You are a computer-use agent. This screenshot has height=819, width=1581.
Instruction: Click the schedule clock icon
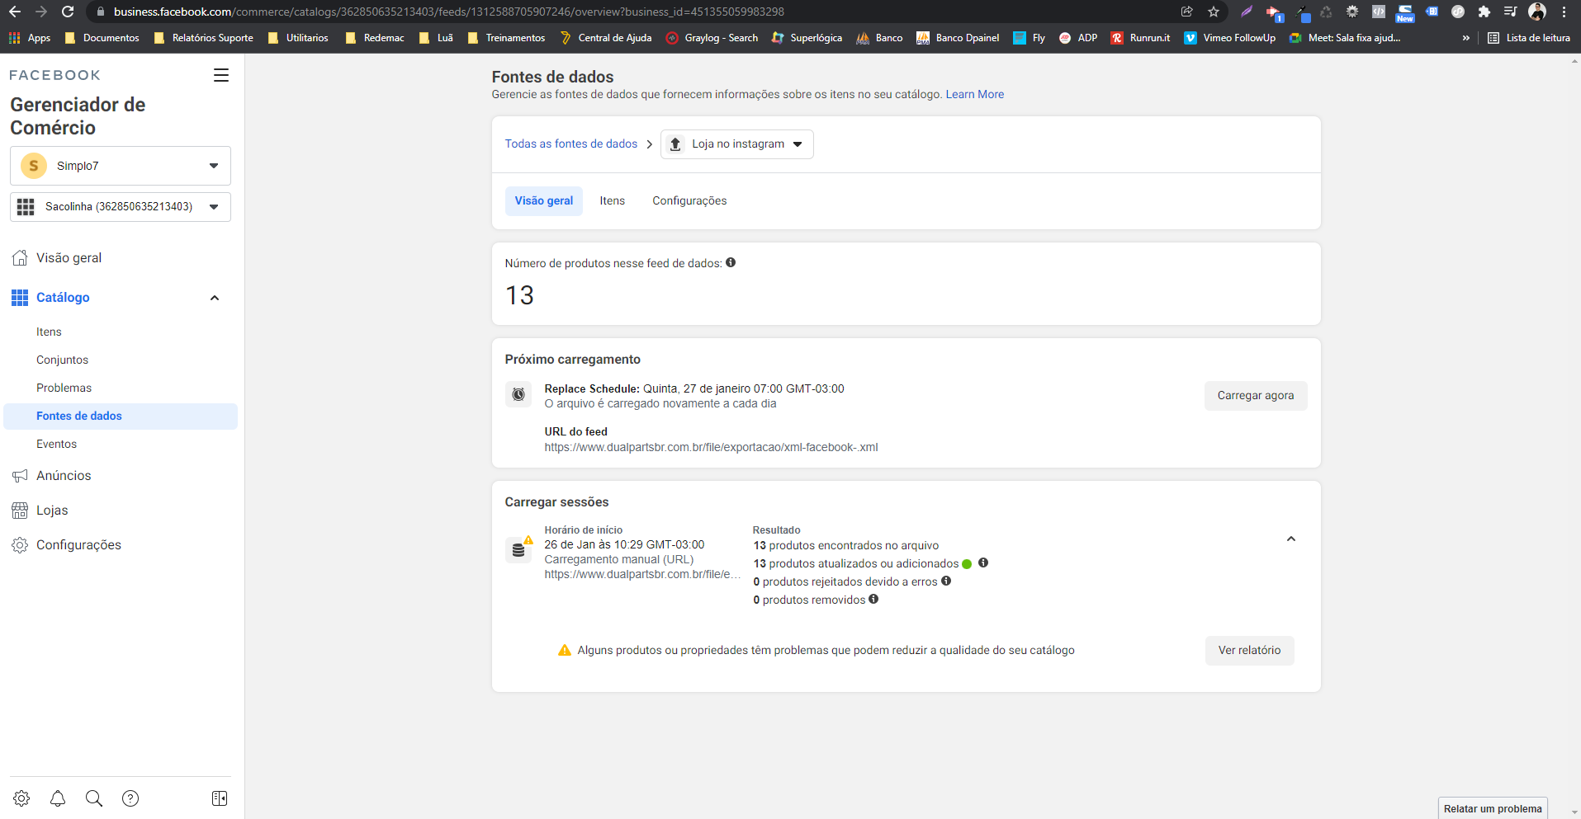[518, 394]
